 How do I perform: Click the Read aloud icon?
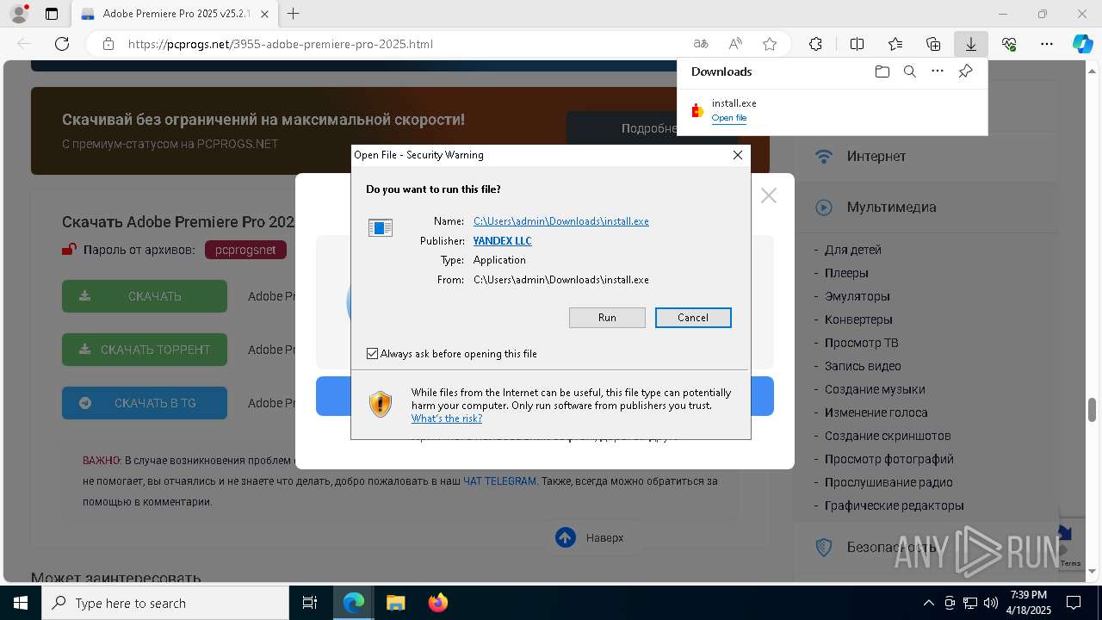(x=735, y=44)
